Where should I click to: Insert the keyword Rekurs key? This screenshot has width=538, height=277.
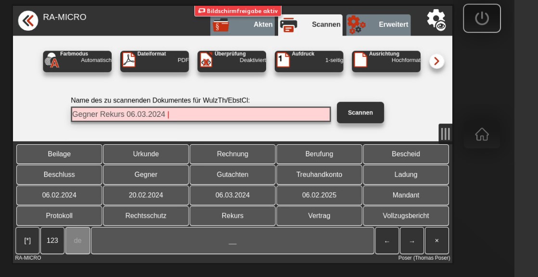click(x=232, y=215)
